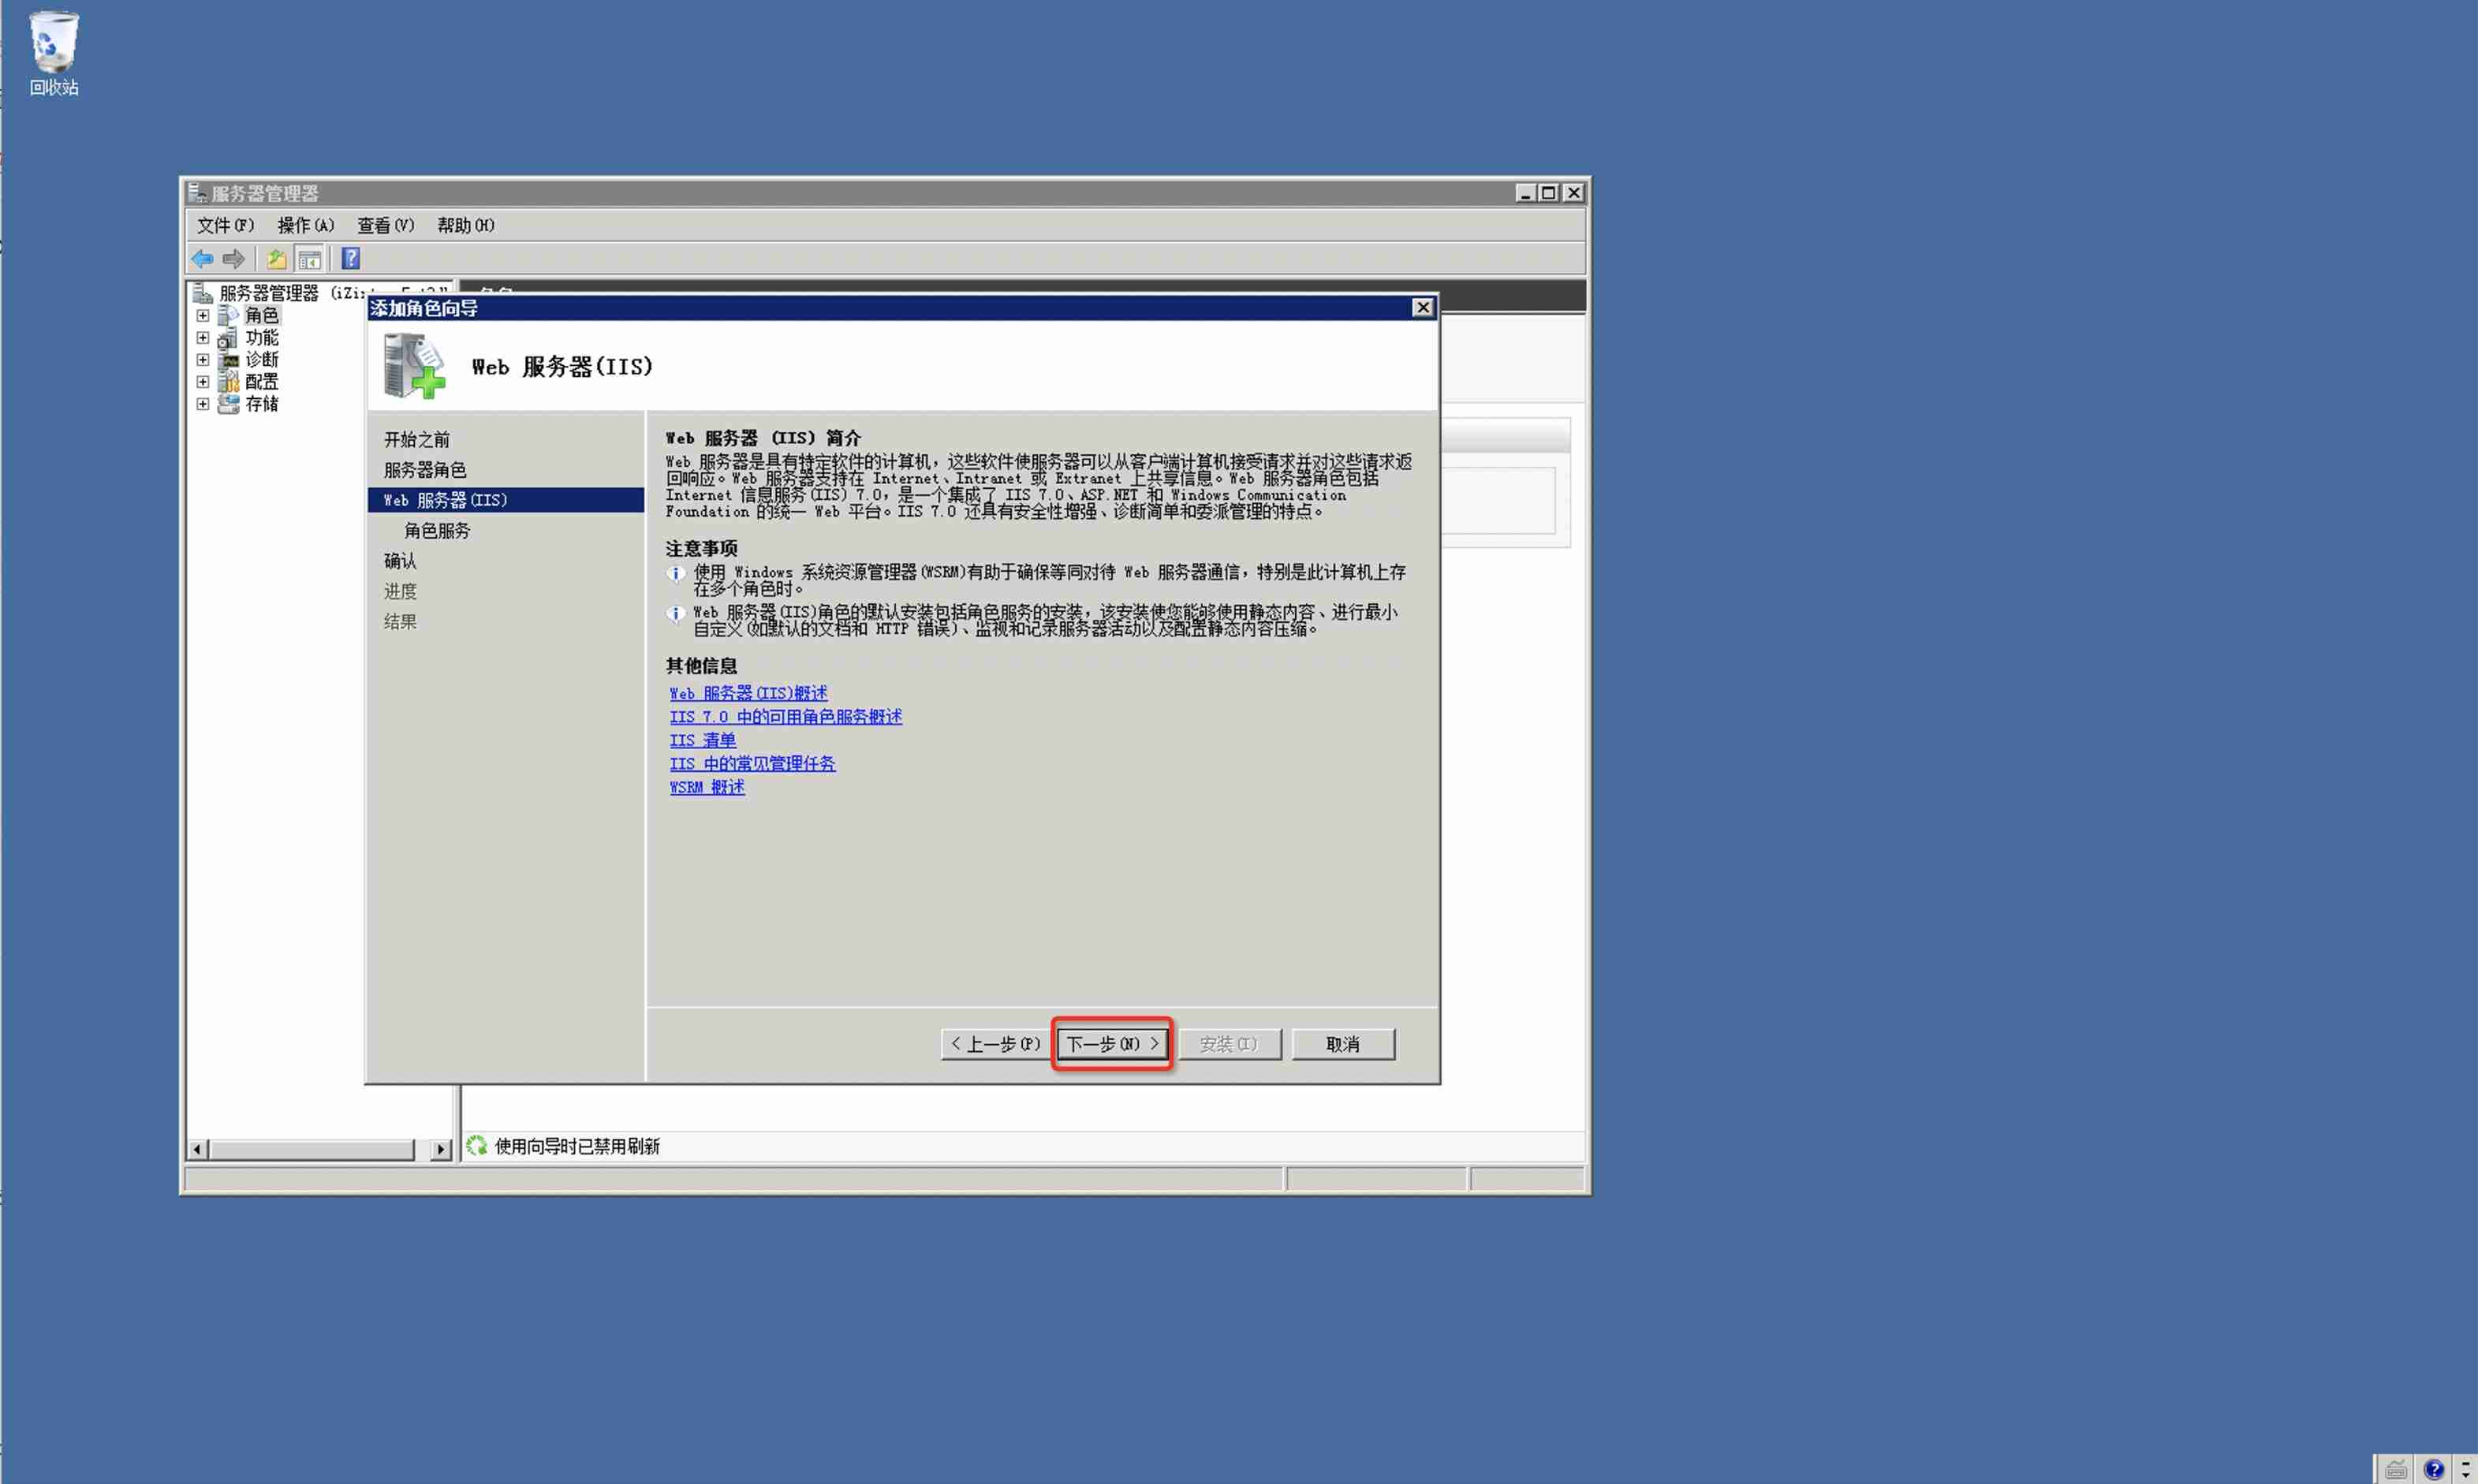Click the export list toolbar icon
The width and height of the screenshot is (2478, 1484).
click(x=276, y=259)
